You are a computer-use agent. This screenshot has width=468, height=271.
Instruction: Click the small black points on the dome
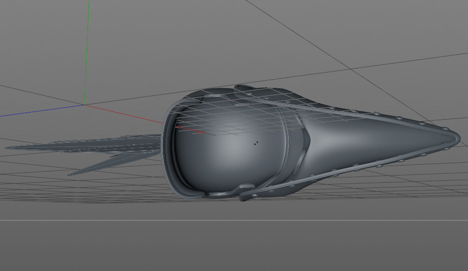tap(256, 143)
